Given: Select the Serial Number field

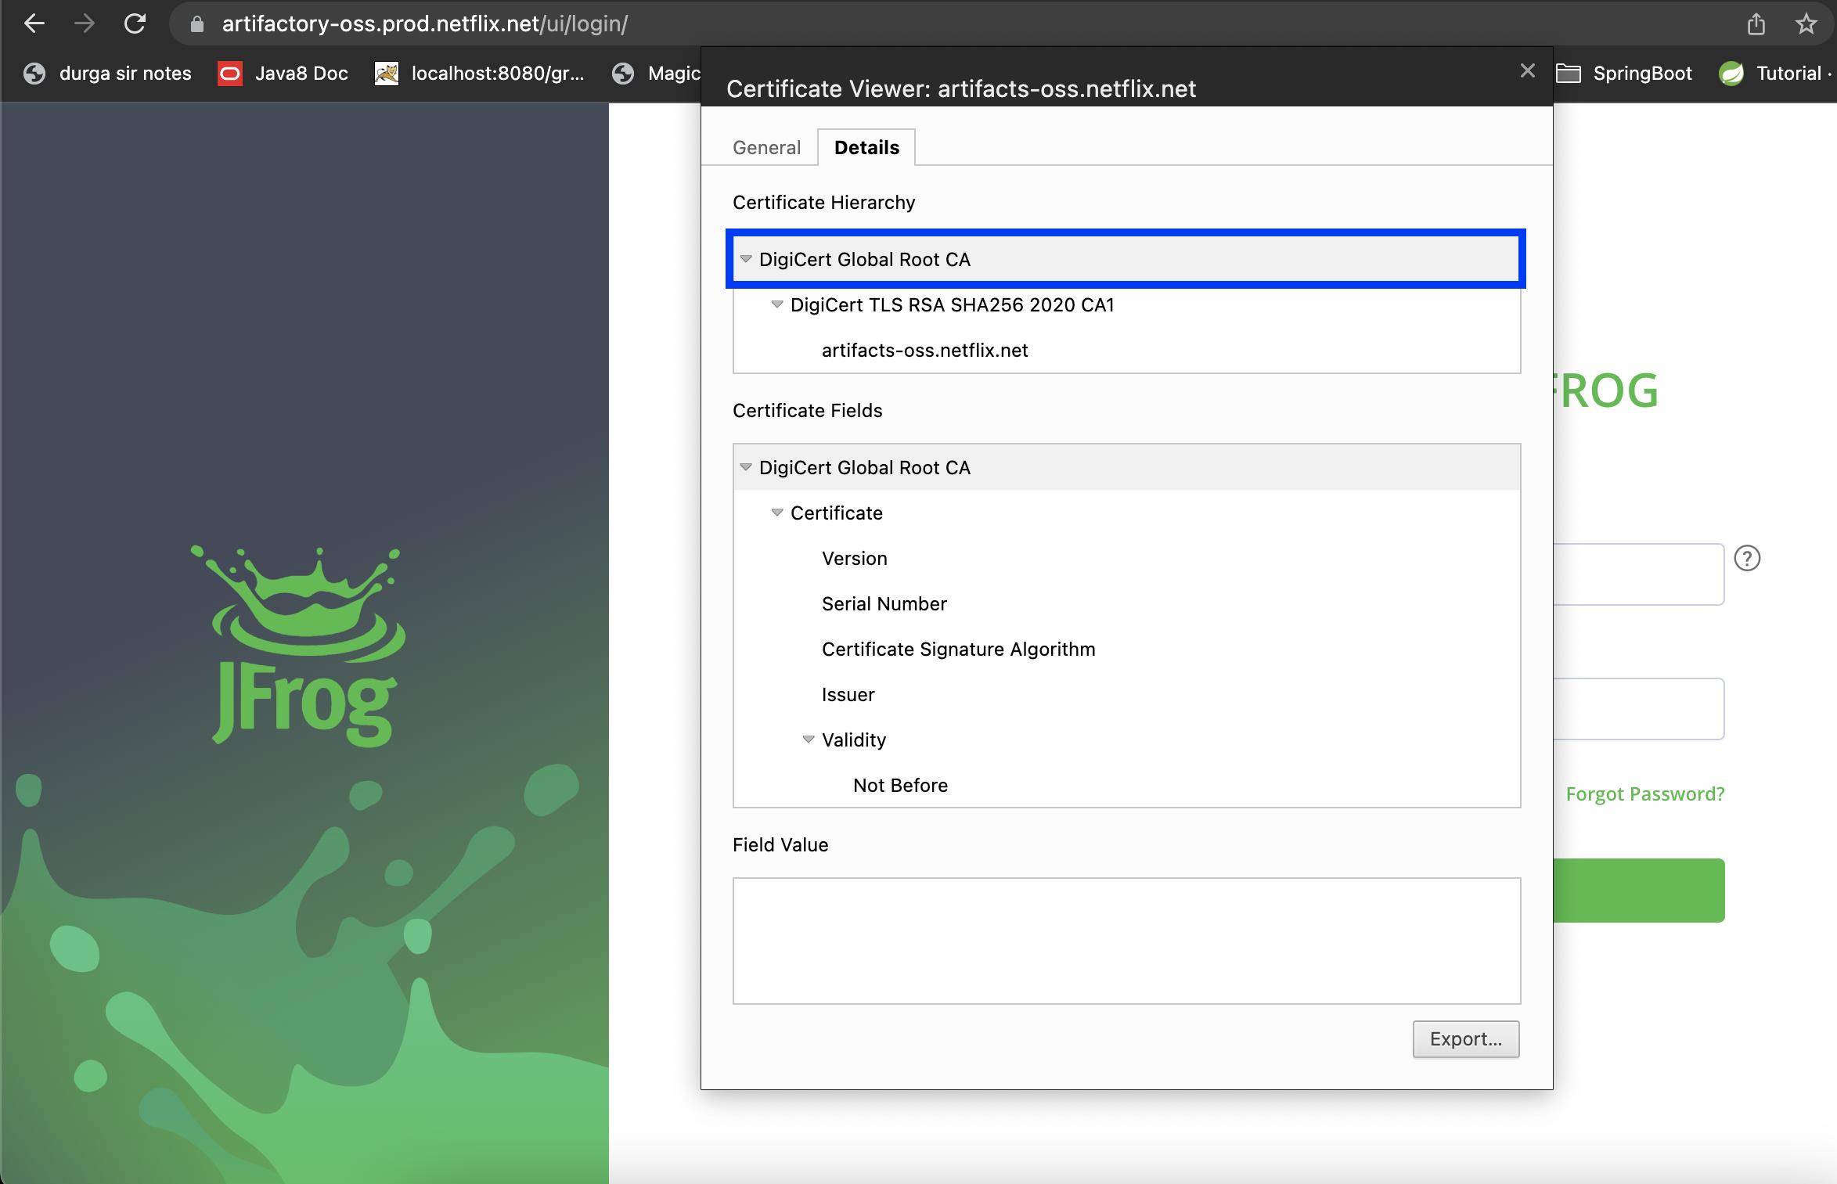Looking at the screenshot, I should (x=1126, y=604).
